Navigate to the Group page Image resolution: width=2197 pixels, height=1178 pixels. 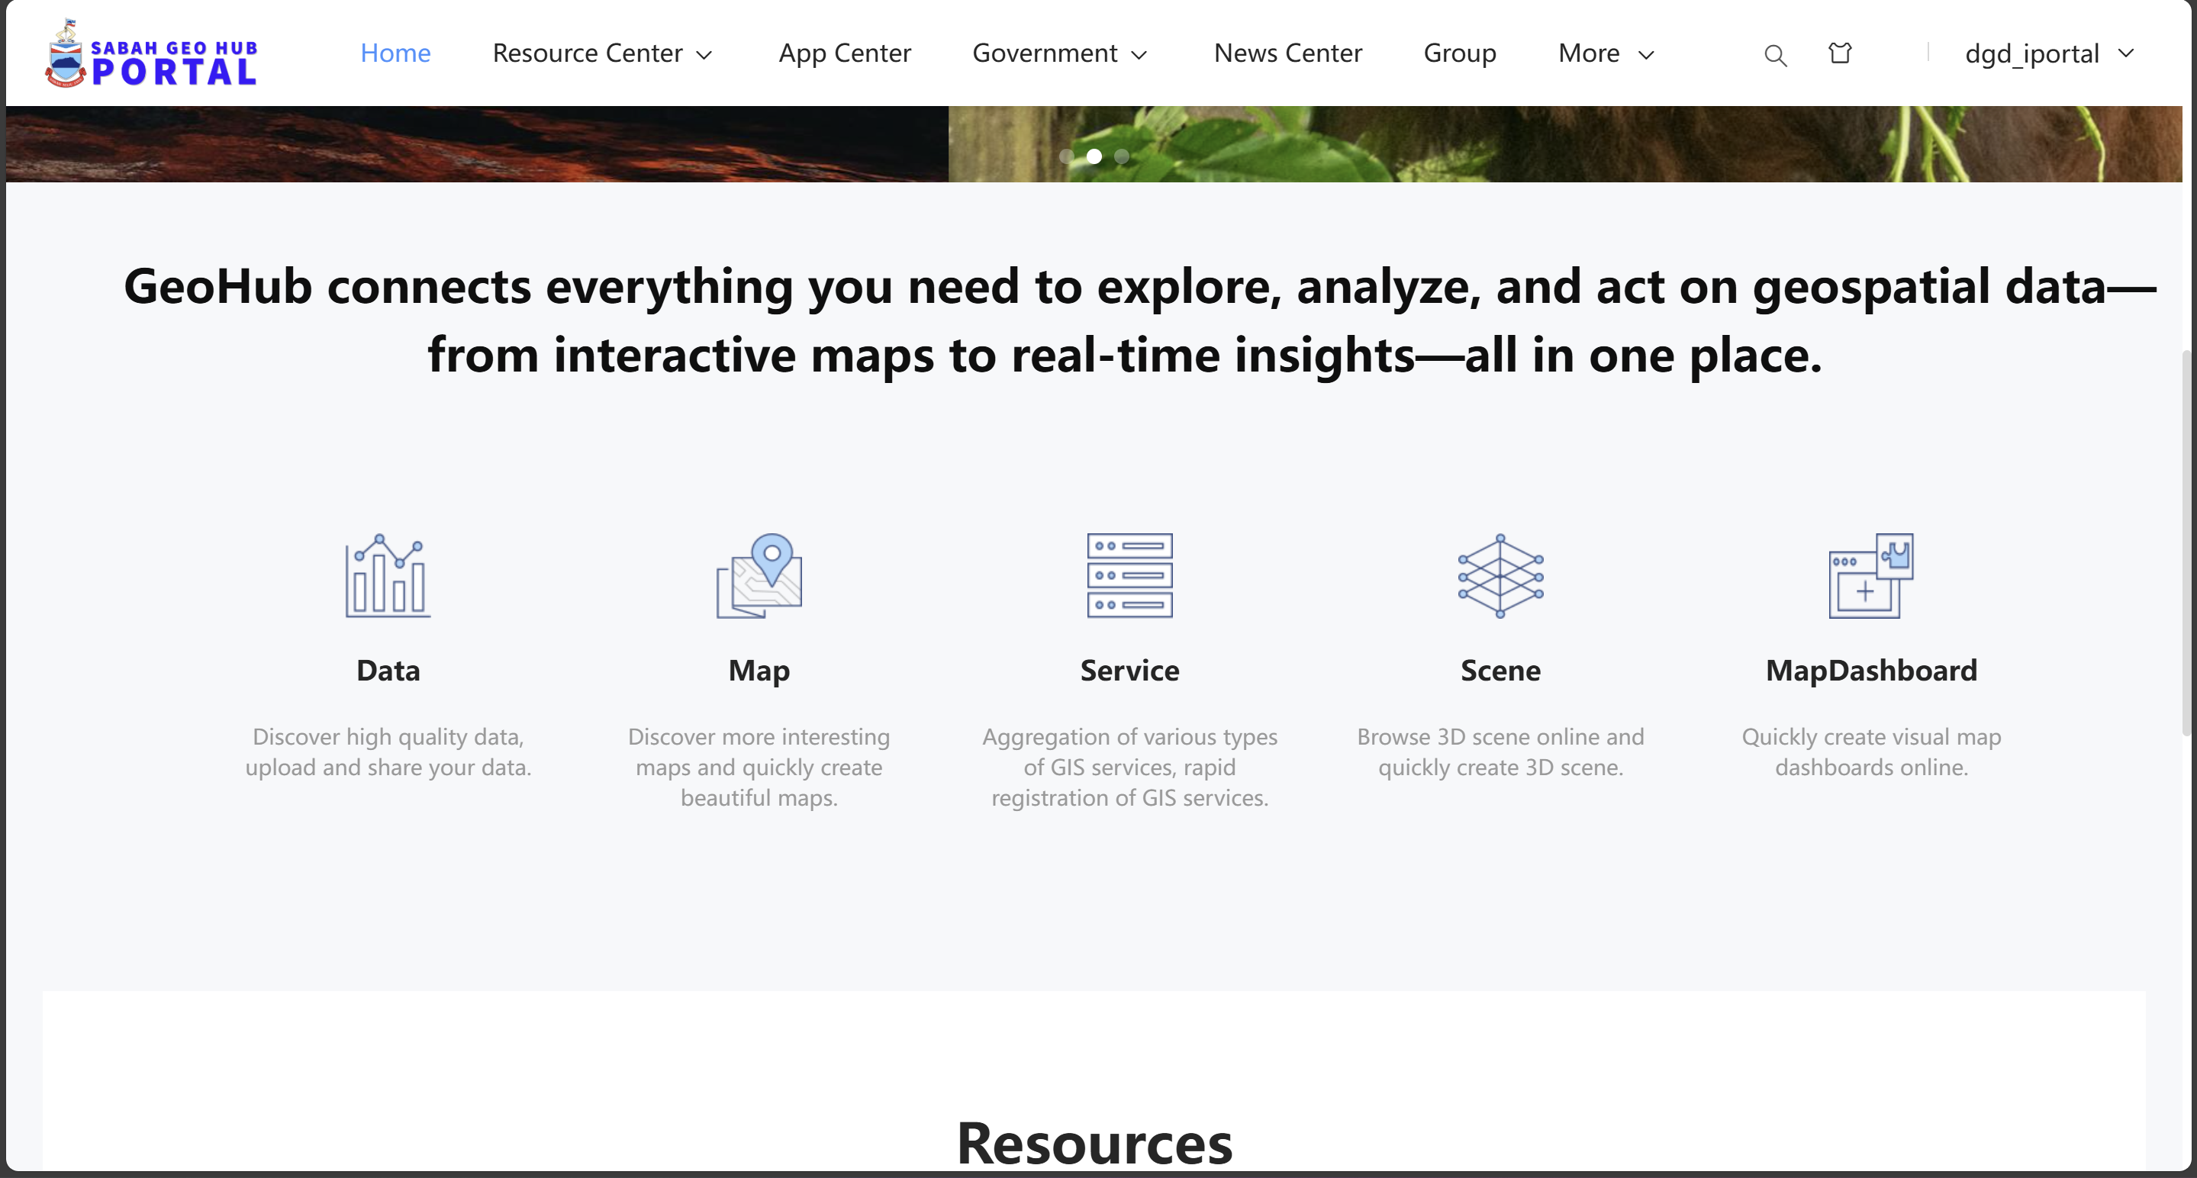[x=1459, y=53]
